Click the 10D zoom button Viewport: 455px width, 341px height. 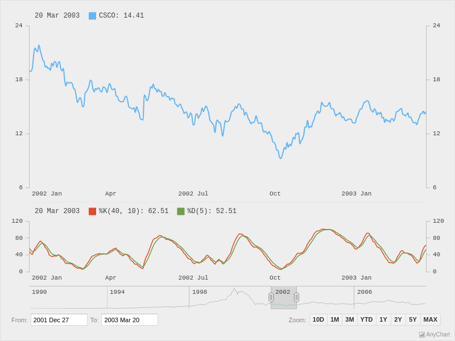click(x=318, y=319)
